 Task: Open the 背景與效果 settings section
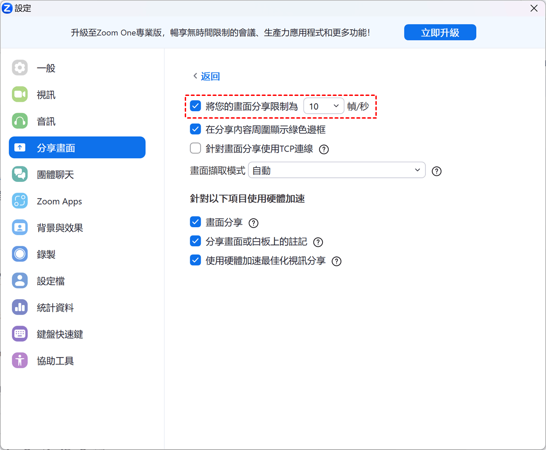coord(77,228)
